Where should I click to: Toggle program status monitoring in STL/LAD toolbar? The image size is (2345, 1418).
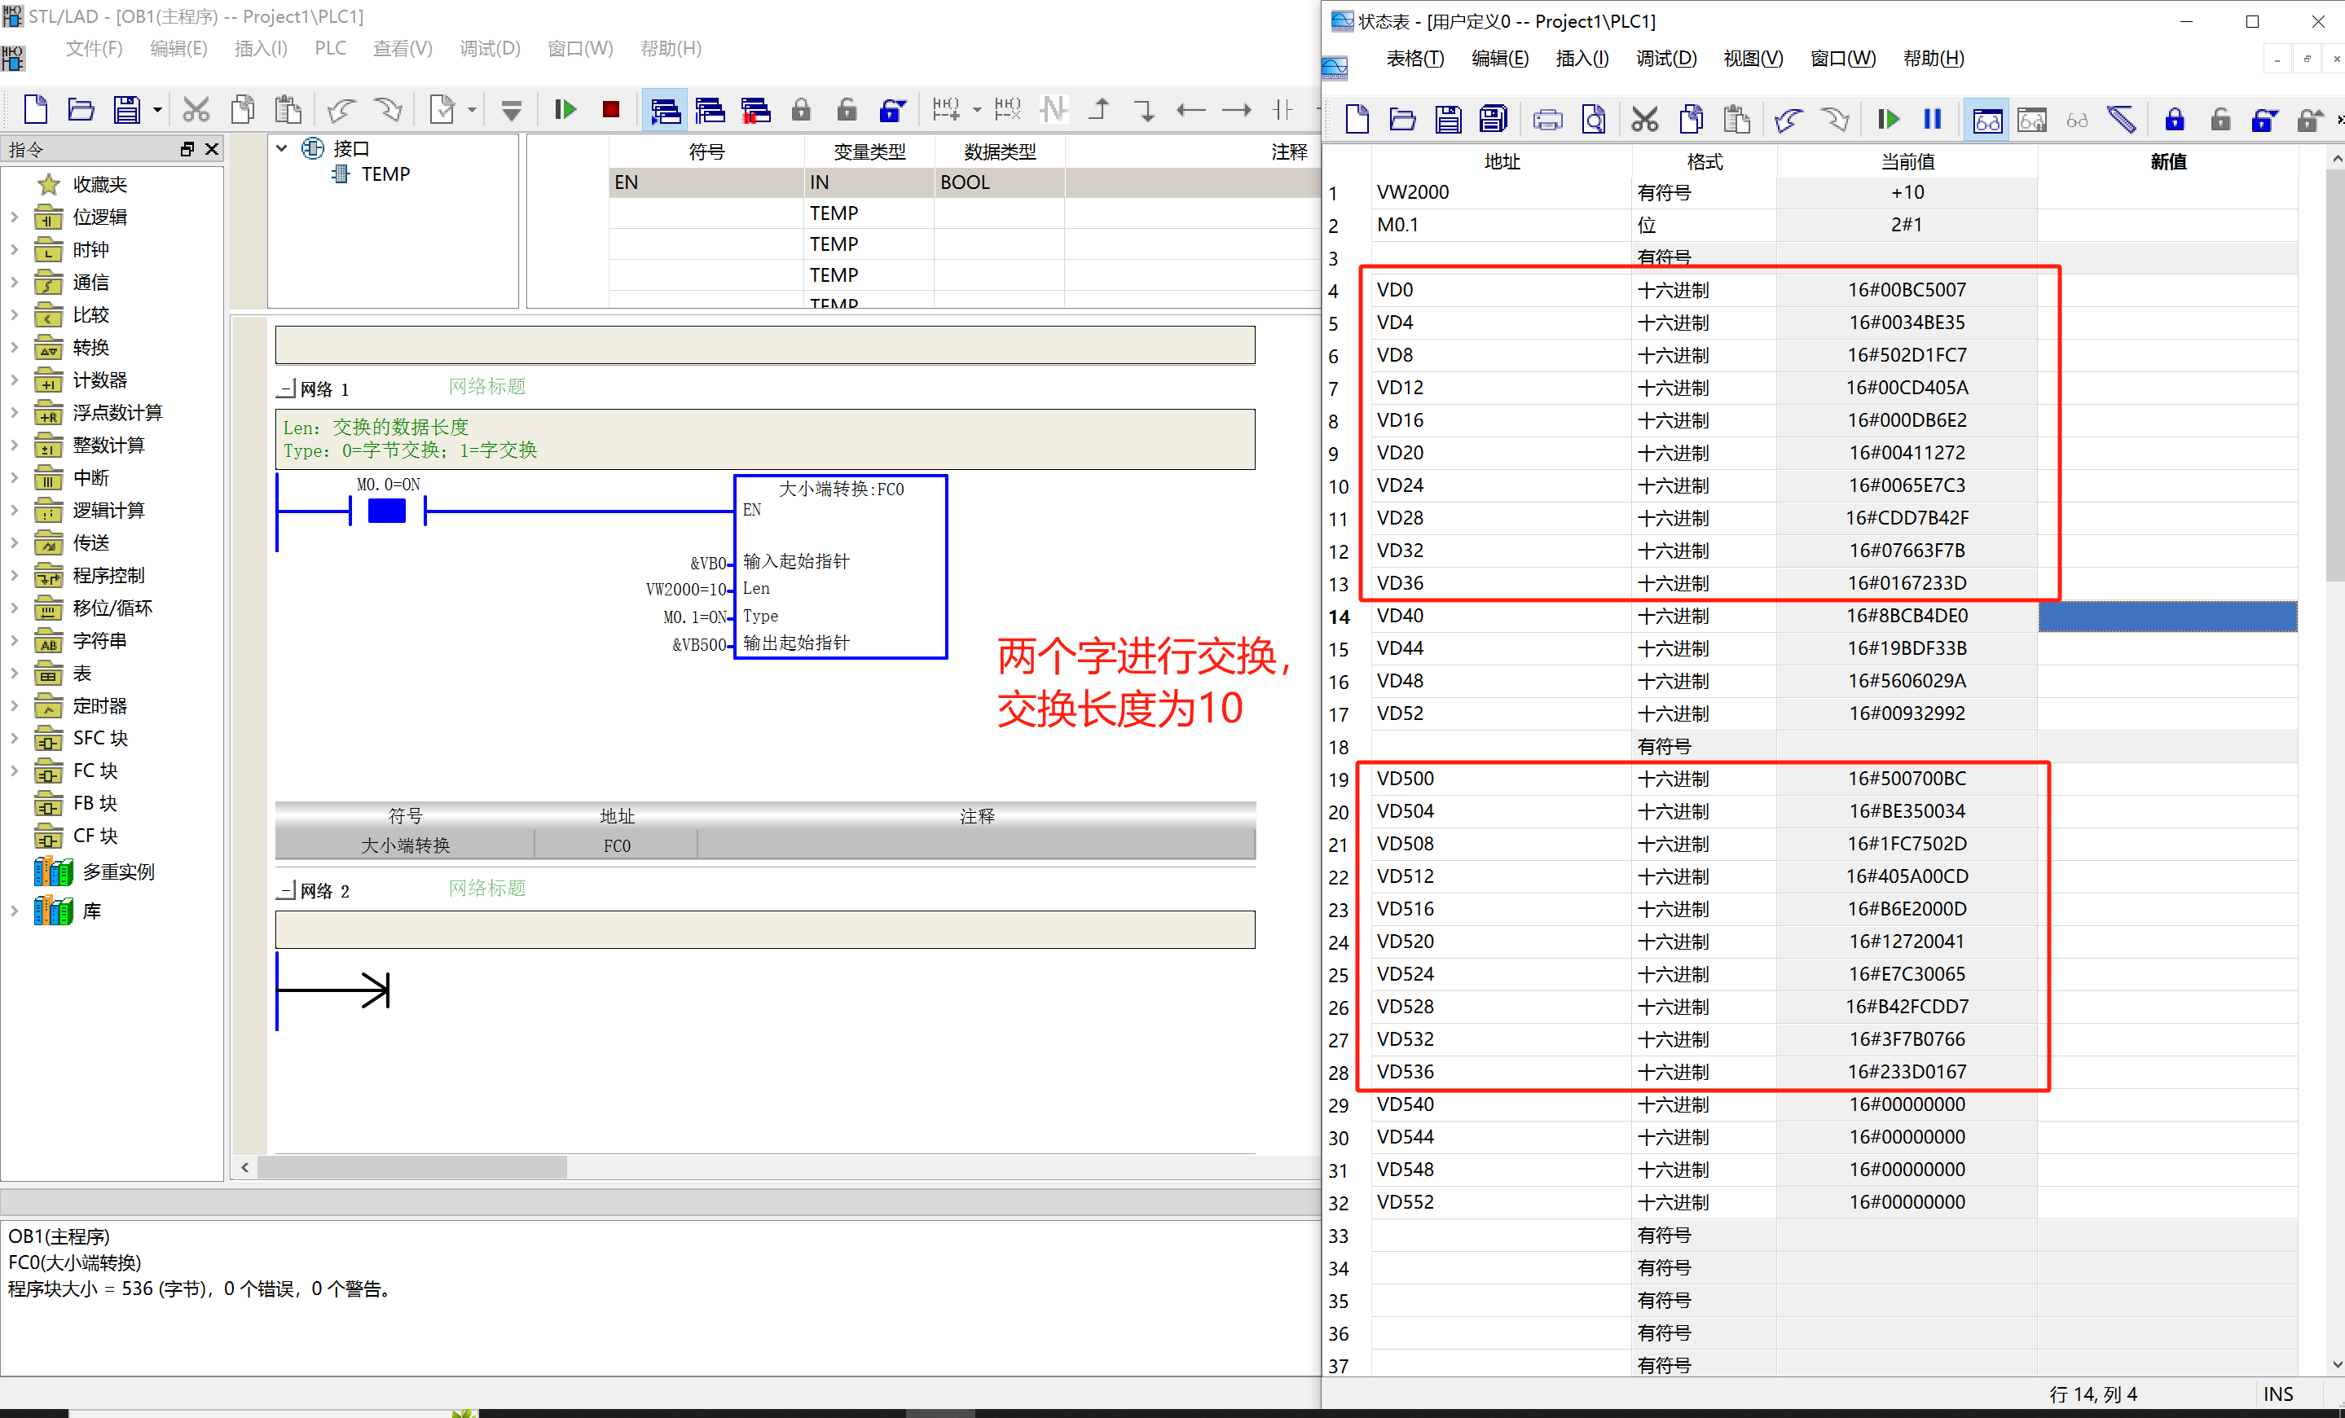pos(665,110)
